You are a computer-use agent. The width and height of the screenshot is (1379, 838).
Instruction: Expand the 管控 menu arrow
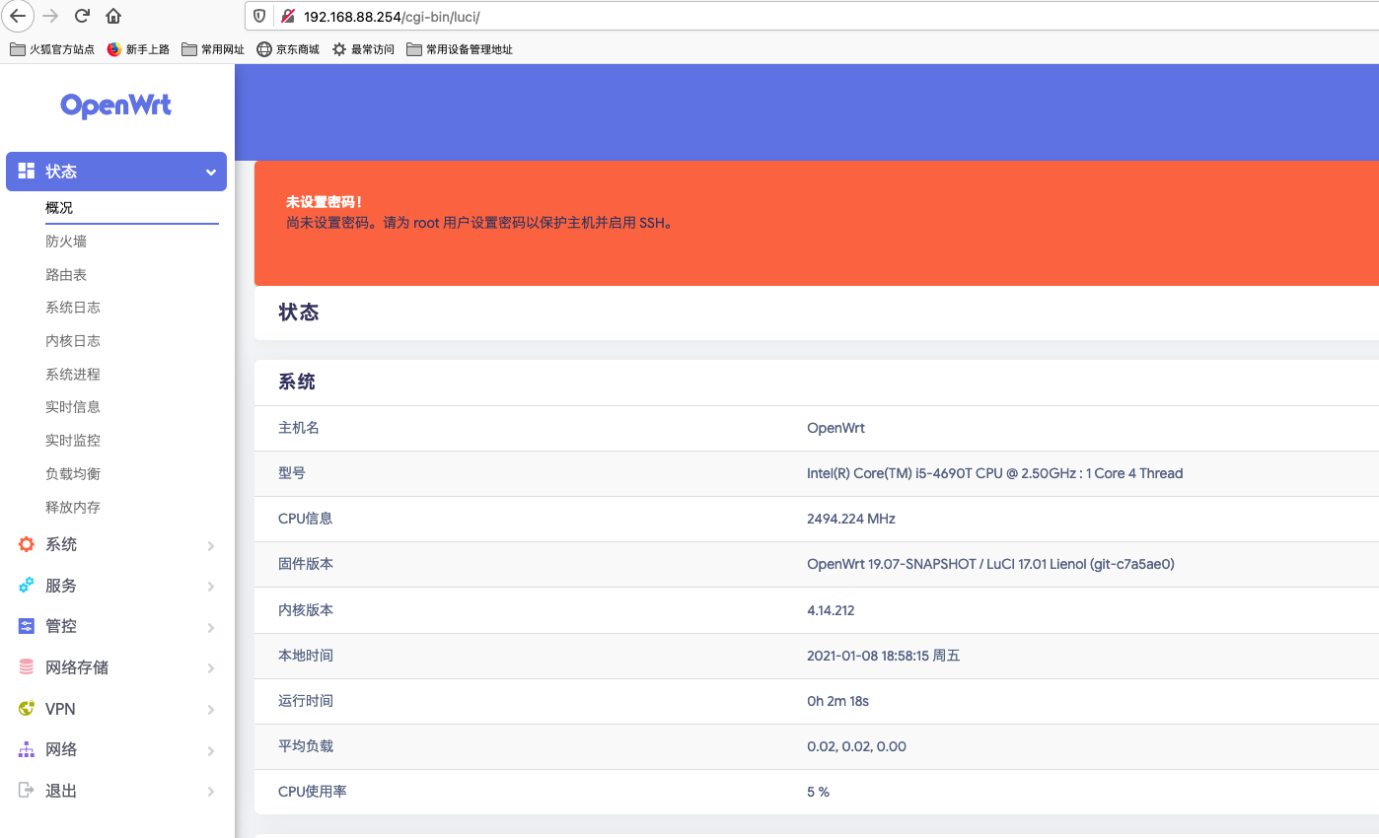(211, 628)
